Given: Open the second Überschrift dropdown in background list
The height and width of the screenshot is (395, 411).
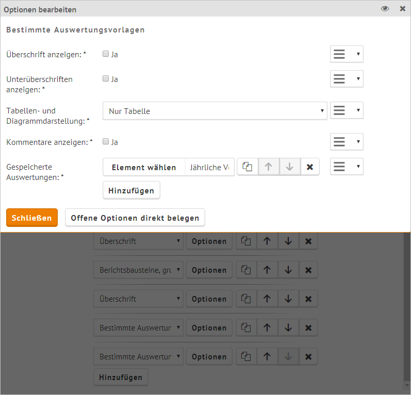Looking at the screenshot, I should (x=138, y=299).
